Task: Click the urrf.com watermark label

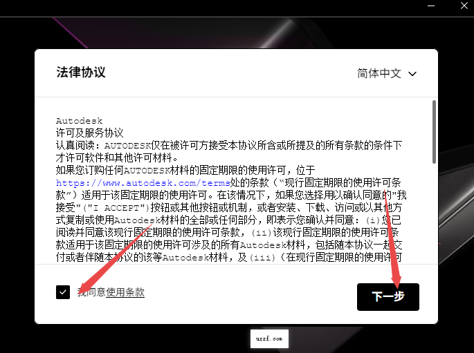Action: [x=269, y=339]
